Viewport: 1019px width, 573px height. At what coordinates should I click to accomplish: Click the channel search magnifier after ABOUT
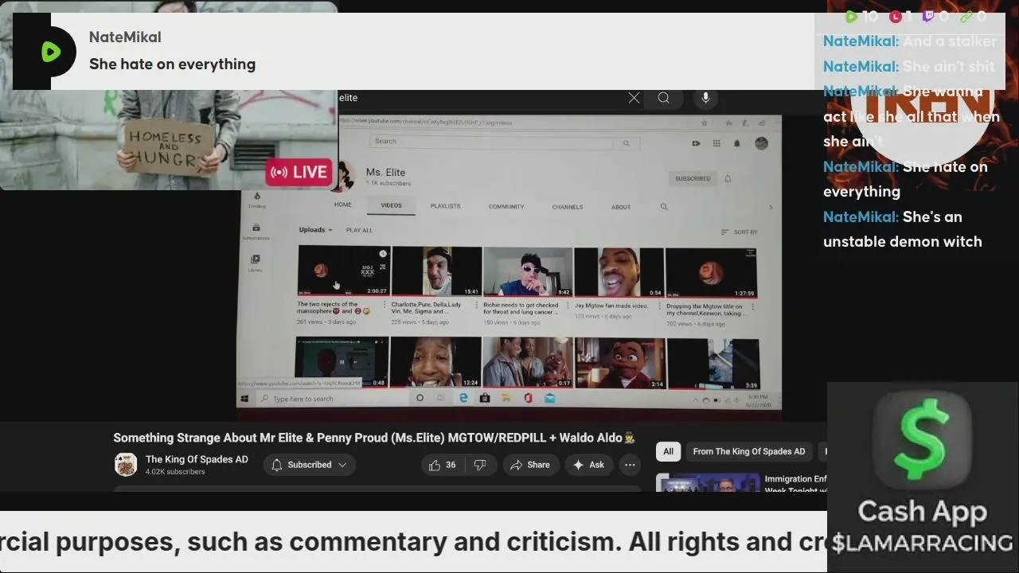coord(664,207)
